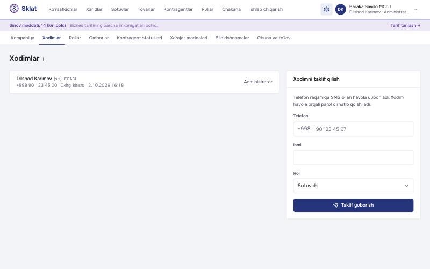Follow the Tarif tanlash link
The height and width of the screenshot is (269, 430).
(x=405, y=25)
